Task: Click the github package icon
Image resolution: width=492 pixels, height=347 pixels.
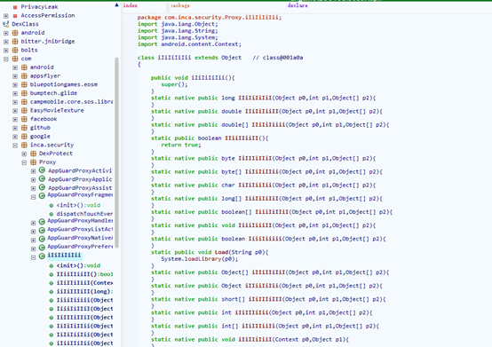Action: click(24, 128)
